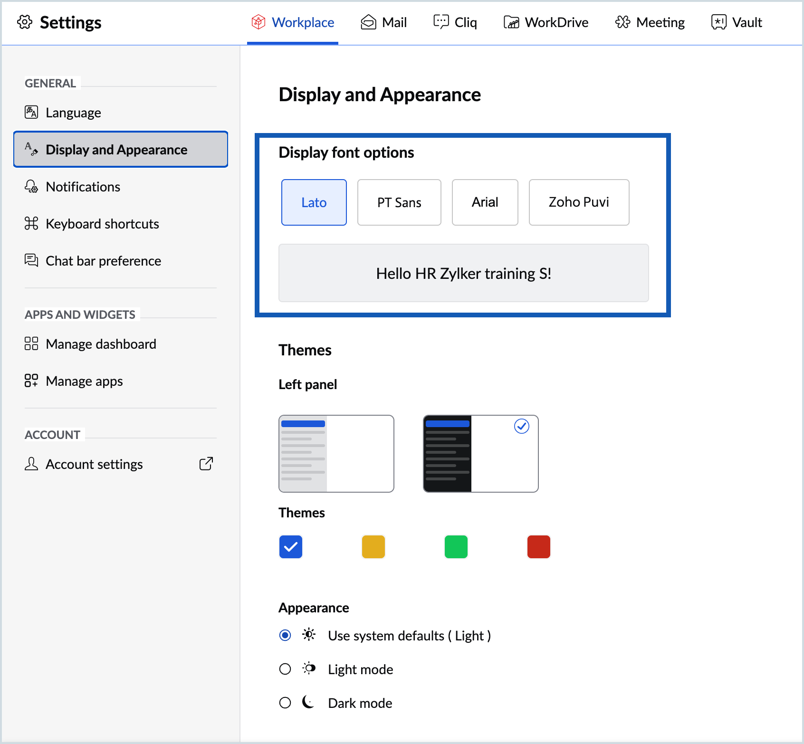Screen dimensions: 804x744
Task: Click the Manage apps grid-plus icon
Action: [31, 381]
